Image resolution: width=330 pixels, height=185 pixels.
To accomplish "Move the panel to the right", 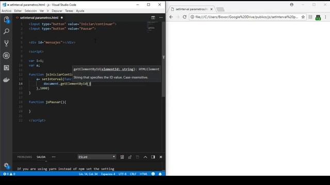I will tap(153, 157).
